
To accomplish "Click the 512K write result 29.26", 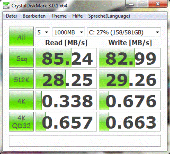I will click(130, 79).
